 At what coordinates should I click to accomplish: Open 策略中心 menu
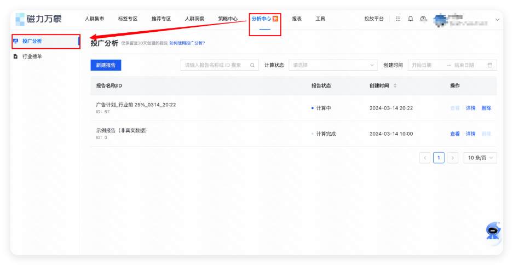[x=228, y=19]
